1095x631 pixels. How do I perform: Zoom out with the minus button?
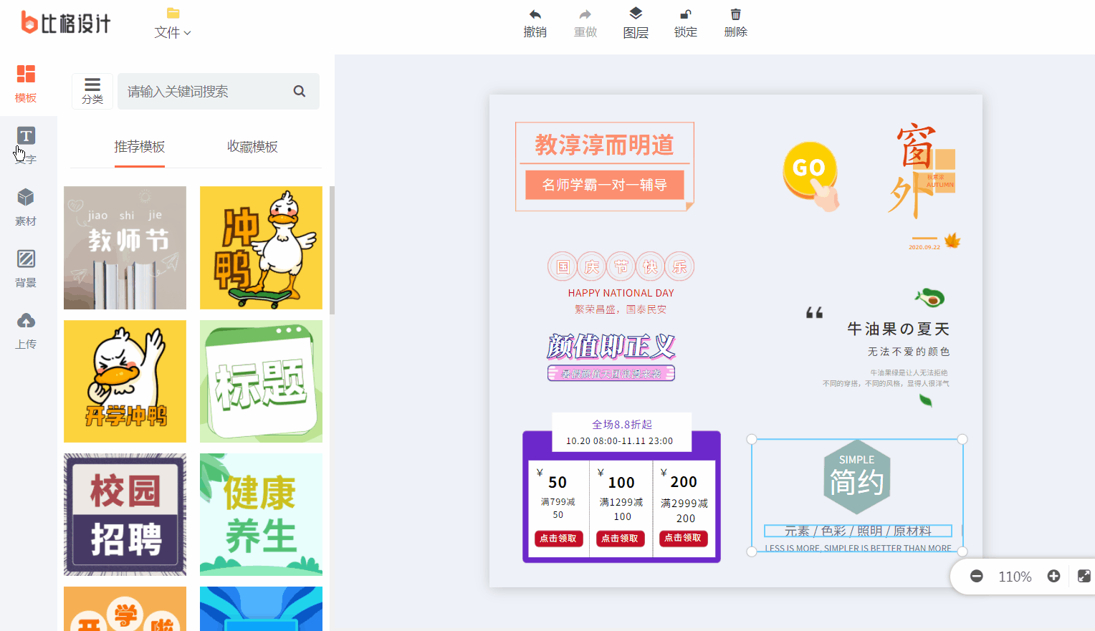(976, 577)
